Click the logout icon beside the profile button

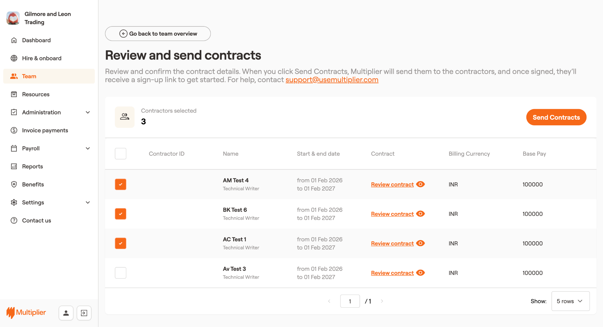tap(84, 313)
